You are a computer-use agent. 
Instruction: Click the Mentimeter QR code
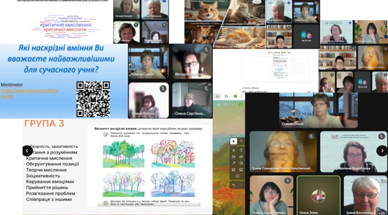93,99
